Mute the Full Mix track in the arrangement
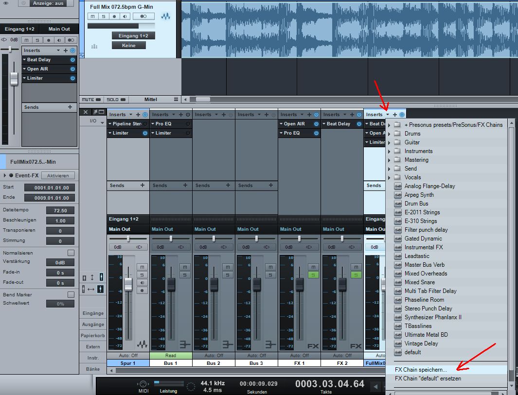The width and height of the screenshot is (518, 395). 92,16
